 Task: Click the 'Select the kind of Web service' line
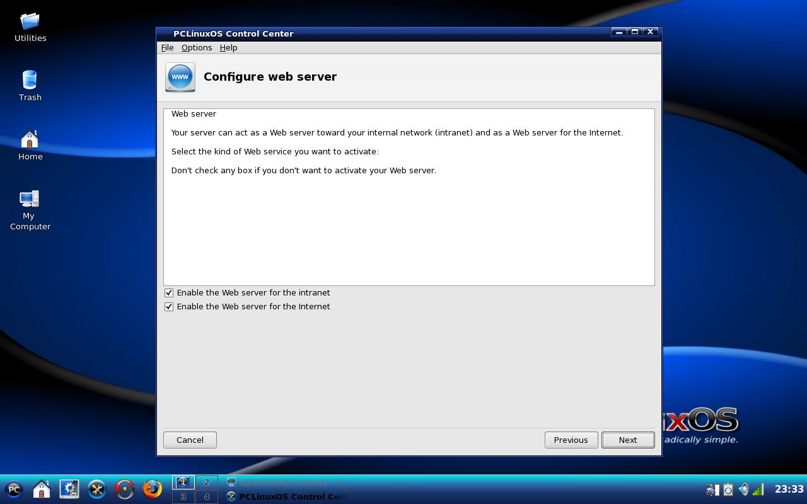pos(275,152)
